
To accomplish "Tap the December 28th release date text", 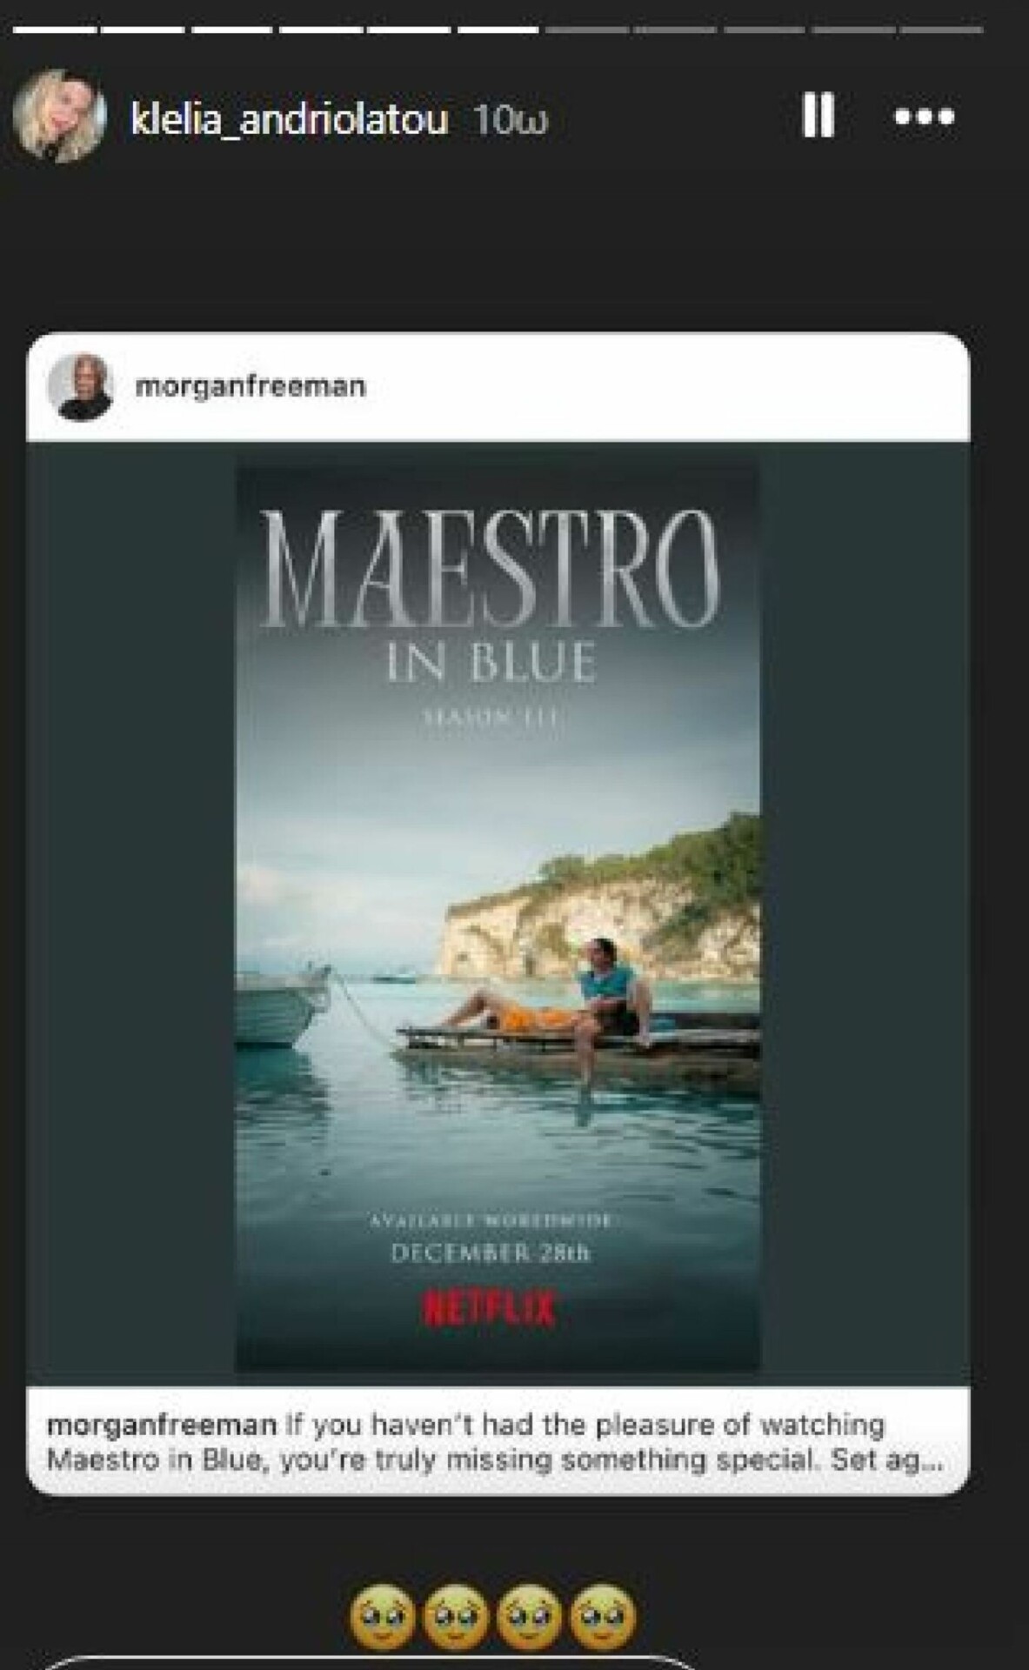I will pyautogui.click(x=491, y=1253).
